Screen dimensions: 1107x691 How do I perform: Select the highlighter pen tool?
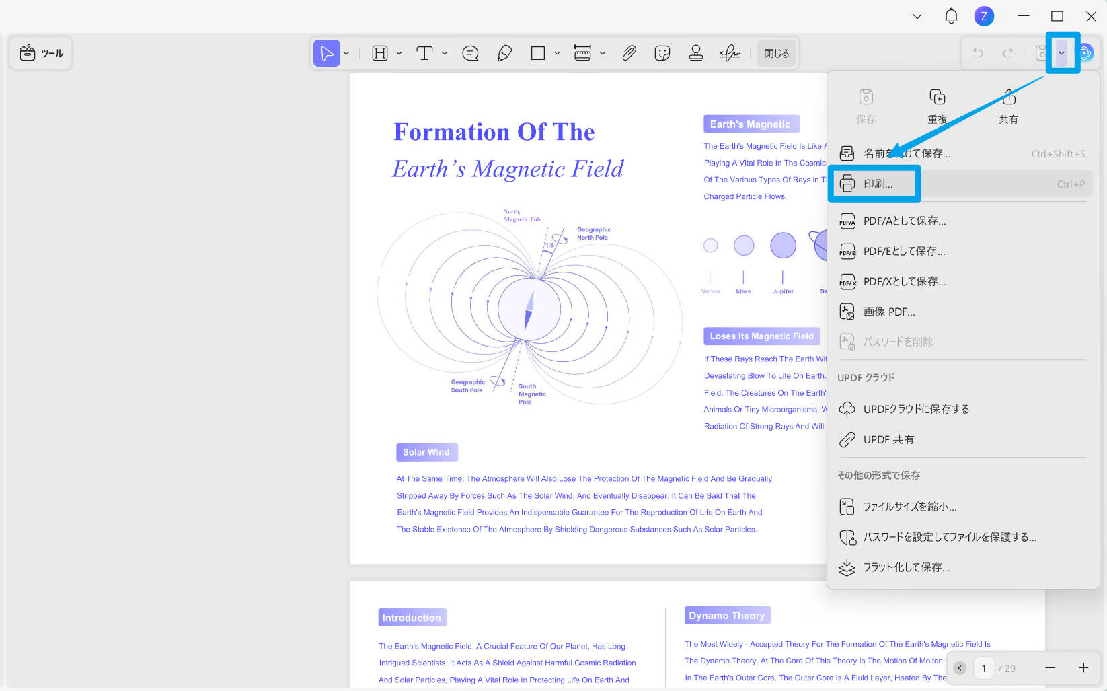(504, 53)
